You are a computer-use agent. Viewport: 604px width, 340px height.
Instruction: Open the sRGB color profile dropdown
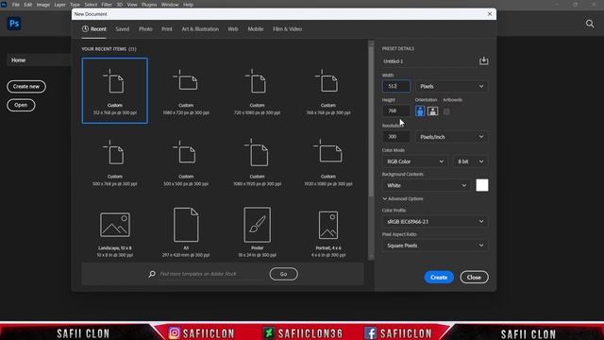click(x=435, y=222)
